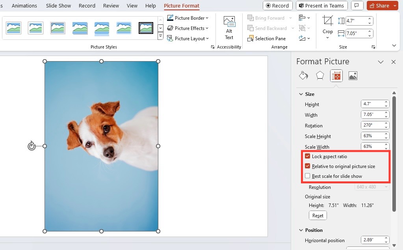403x250 pixels.
Task: Click the Crop tool icon
Action: [328, 21]
